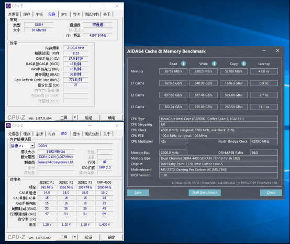290x244 pixels.
Task: Open the 主板 tab in the top CPU-Z window
Action: click(x=39, y=14)
